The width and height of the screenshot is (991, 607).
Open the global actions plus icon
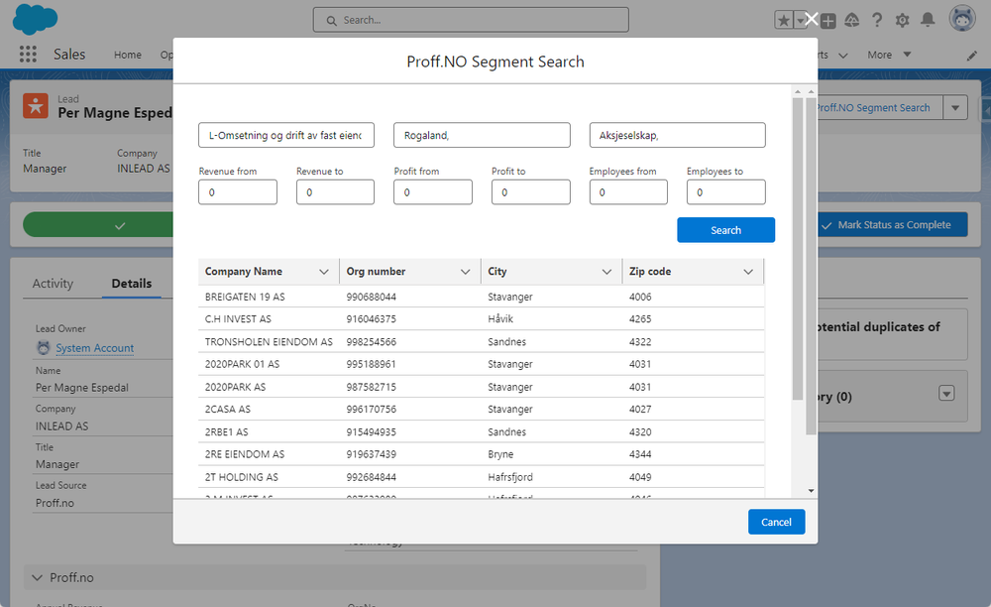(827, 21)
